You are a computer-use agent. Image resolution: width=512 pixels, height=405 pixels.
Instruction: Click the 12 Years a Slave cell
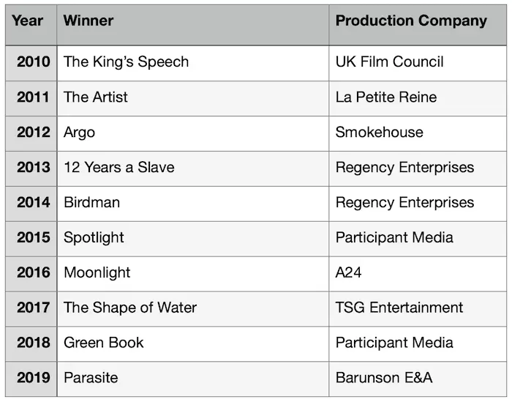point(193,168)
